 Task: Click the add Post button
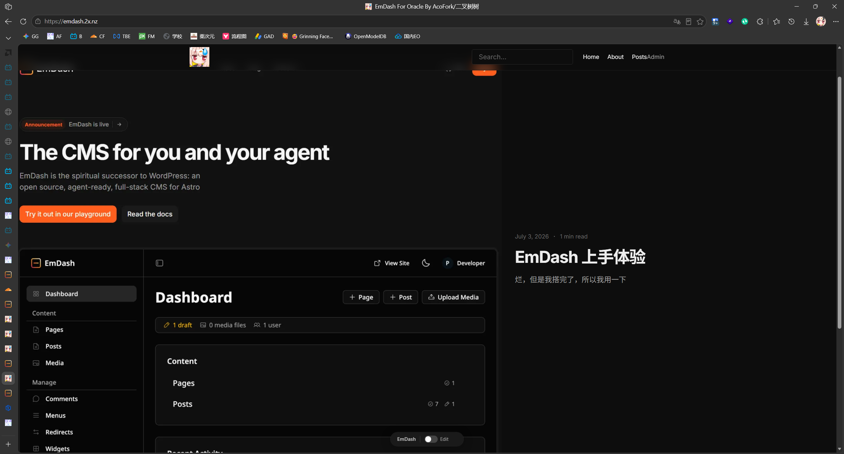(x=401, y=297)
